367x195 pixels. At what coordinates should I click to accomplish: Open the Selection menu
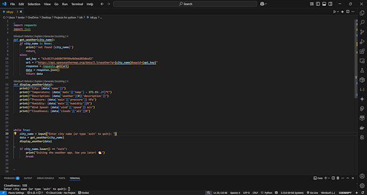point(34,4)
